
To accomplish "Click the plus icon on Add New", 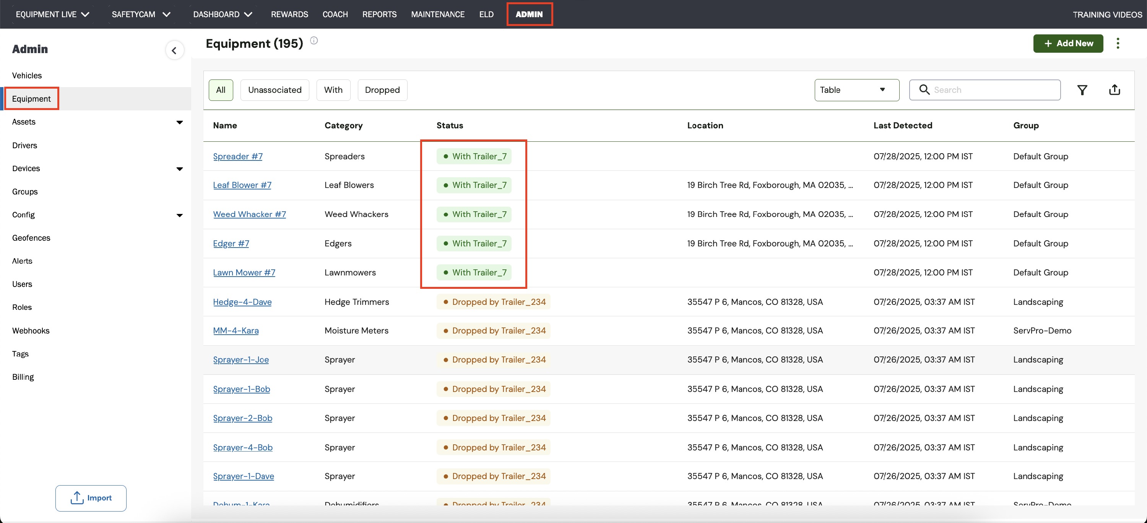I will click(x=1048, y=43).
